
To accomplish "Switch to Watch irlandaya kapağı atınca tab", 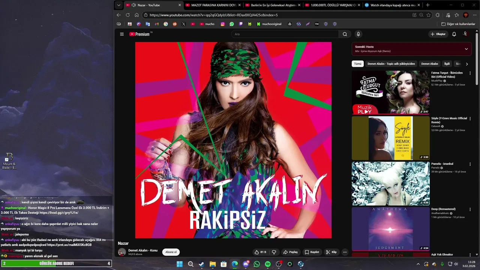I will tap(392, 5).
